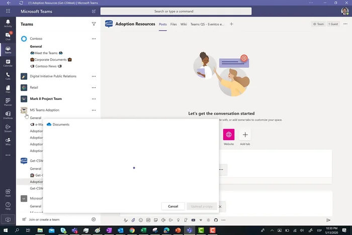Send the message with arrow icon
Viewport: 352px width, 235px height.
[328, 220]
